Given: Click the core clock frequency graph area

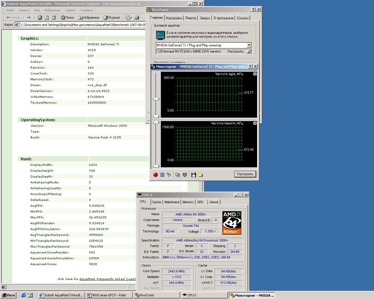Looking at the screenshot, I should pyautogui.click(x=209, y=94).
